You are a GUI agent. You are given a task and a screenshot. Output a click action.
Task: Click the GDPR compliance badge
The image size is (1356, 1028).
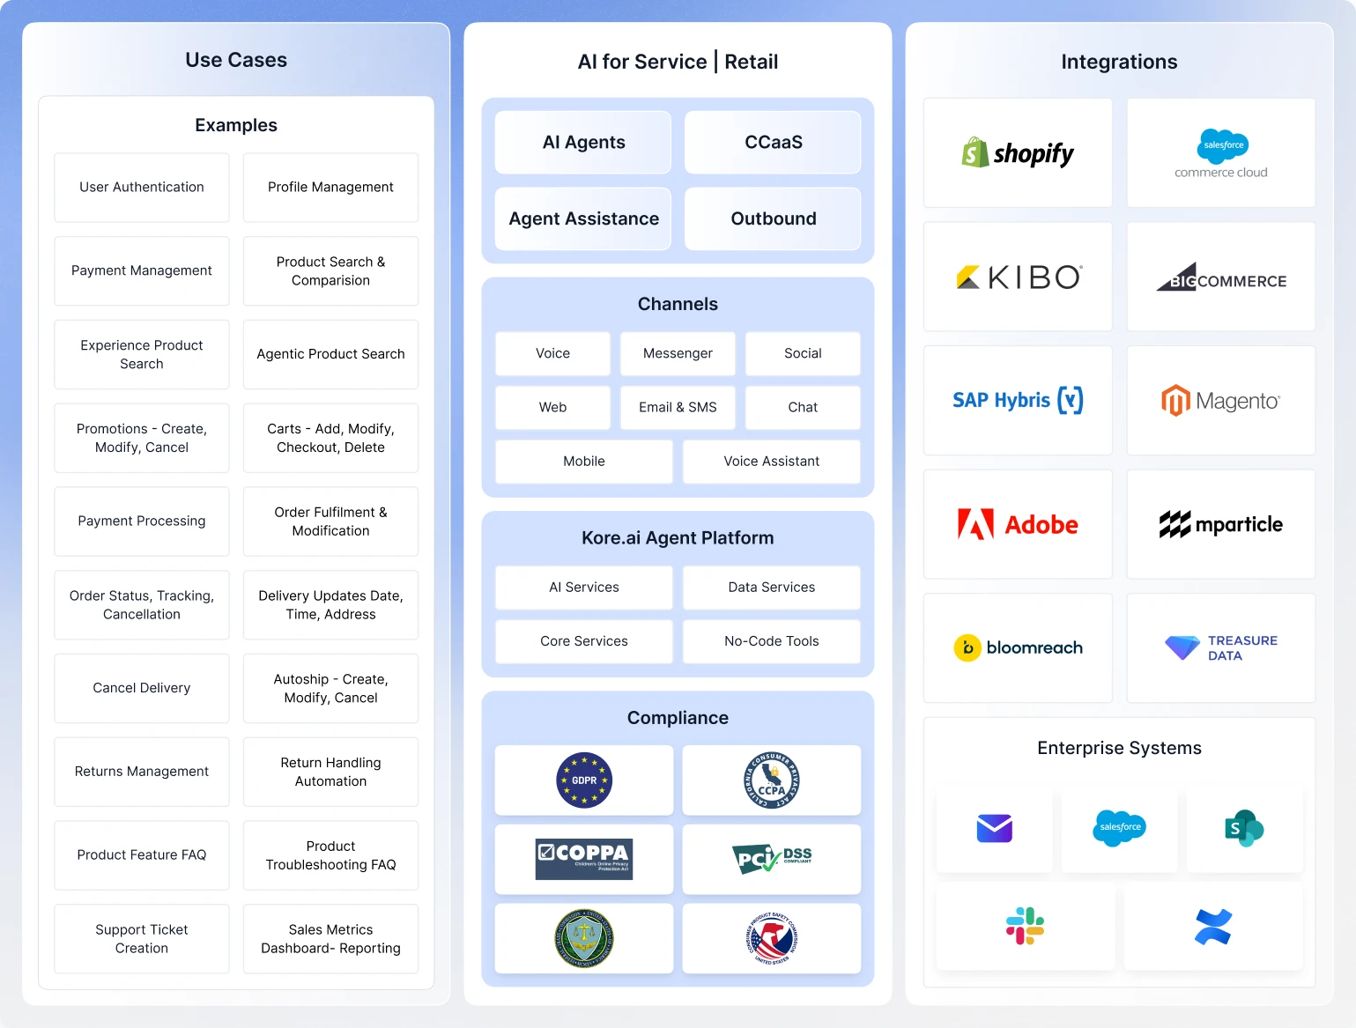pos(584,780)
